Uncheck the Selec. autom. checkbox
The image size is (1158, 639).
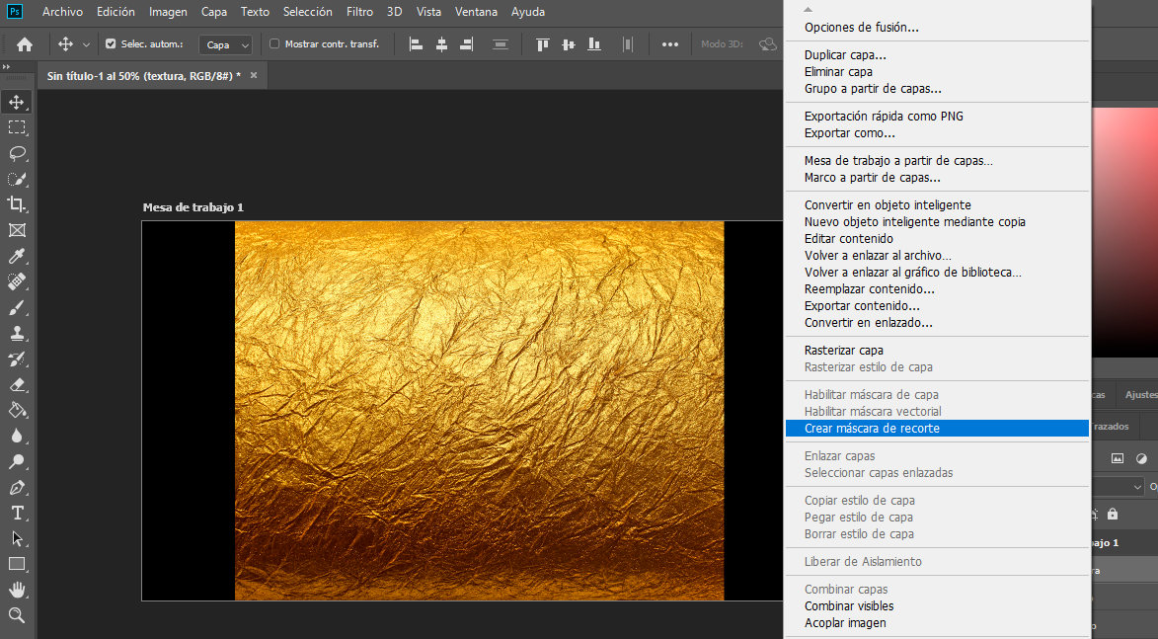(x=111, y=44)
